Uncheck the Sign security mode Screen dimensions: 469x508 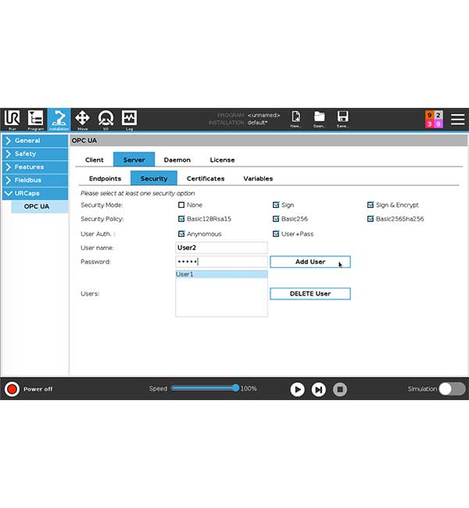point(276,205)
